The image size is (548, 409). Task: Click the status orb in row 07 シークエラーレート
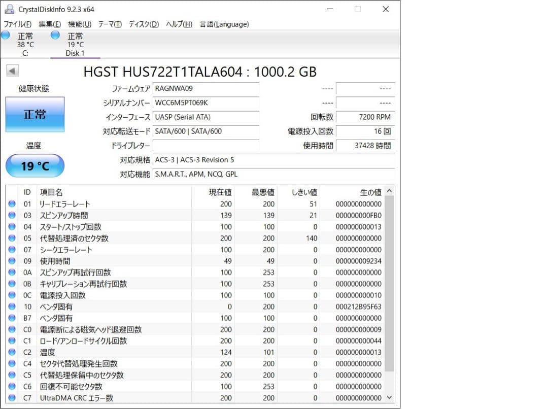click(12, 249)
